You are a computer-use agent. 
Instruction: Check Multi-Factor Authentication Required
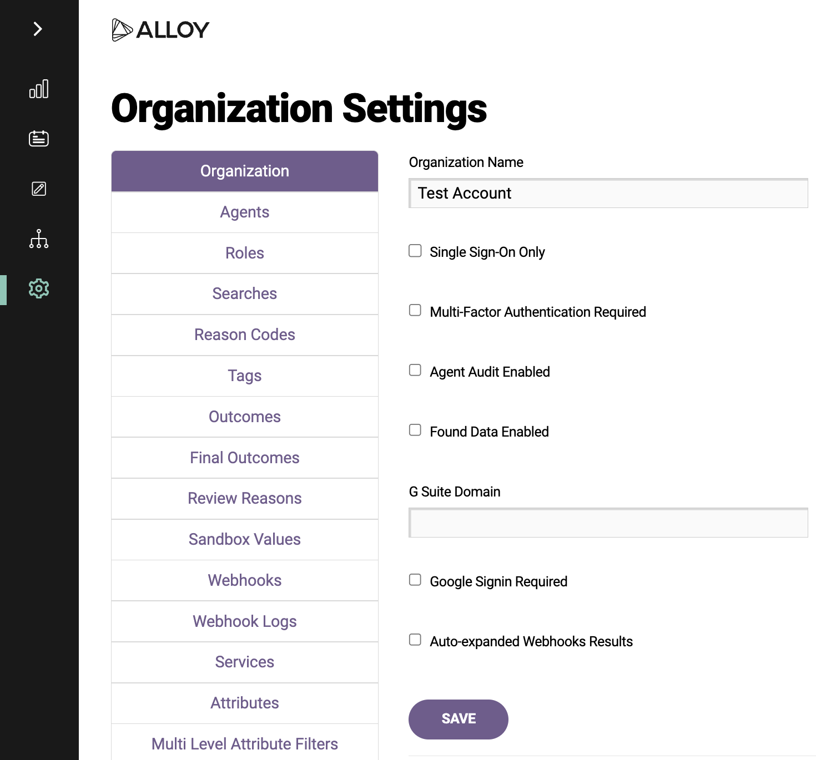(x=415, y=310)
